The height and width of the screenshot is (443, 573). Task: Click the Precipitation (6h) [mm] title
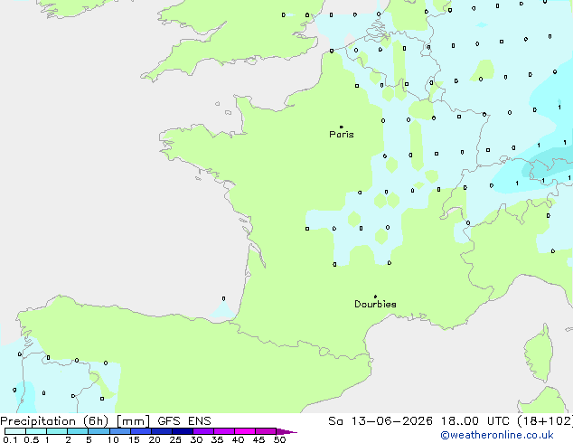pos(75,421)
